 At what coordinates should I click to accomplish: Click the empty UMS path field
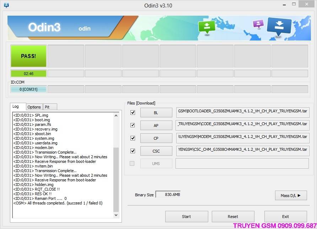242,164
